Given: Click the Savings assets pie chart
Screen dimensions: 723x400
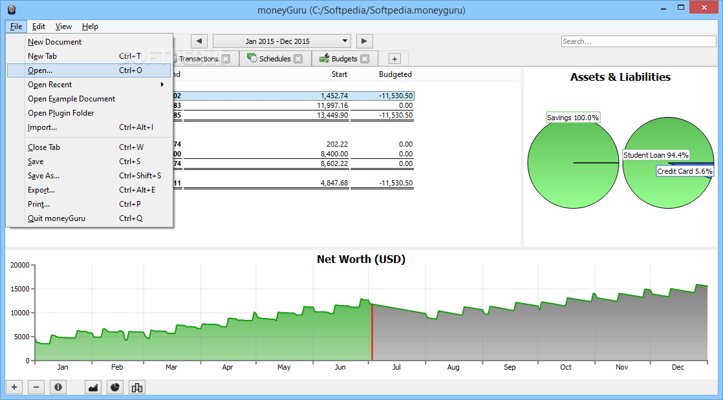Looking at the screenshot, I should coord(573,163).
